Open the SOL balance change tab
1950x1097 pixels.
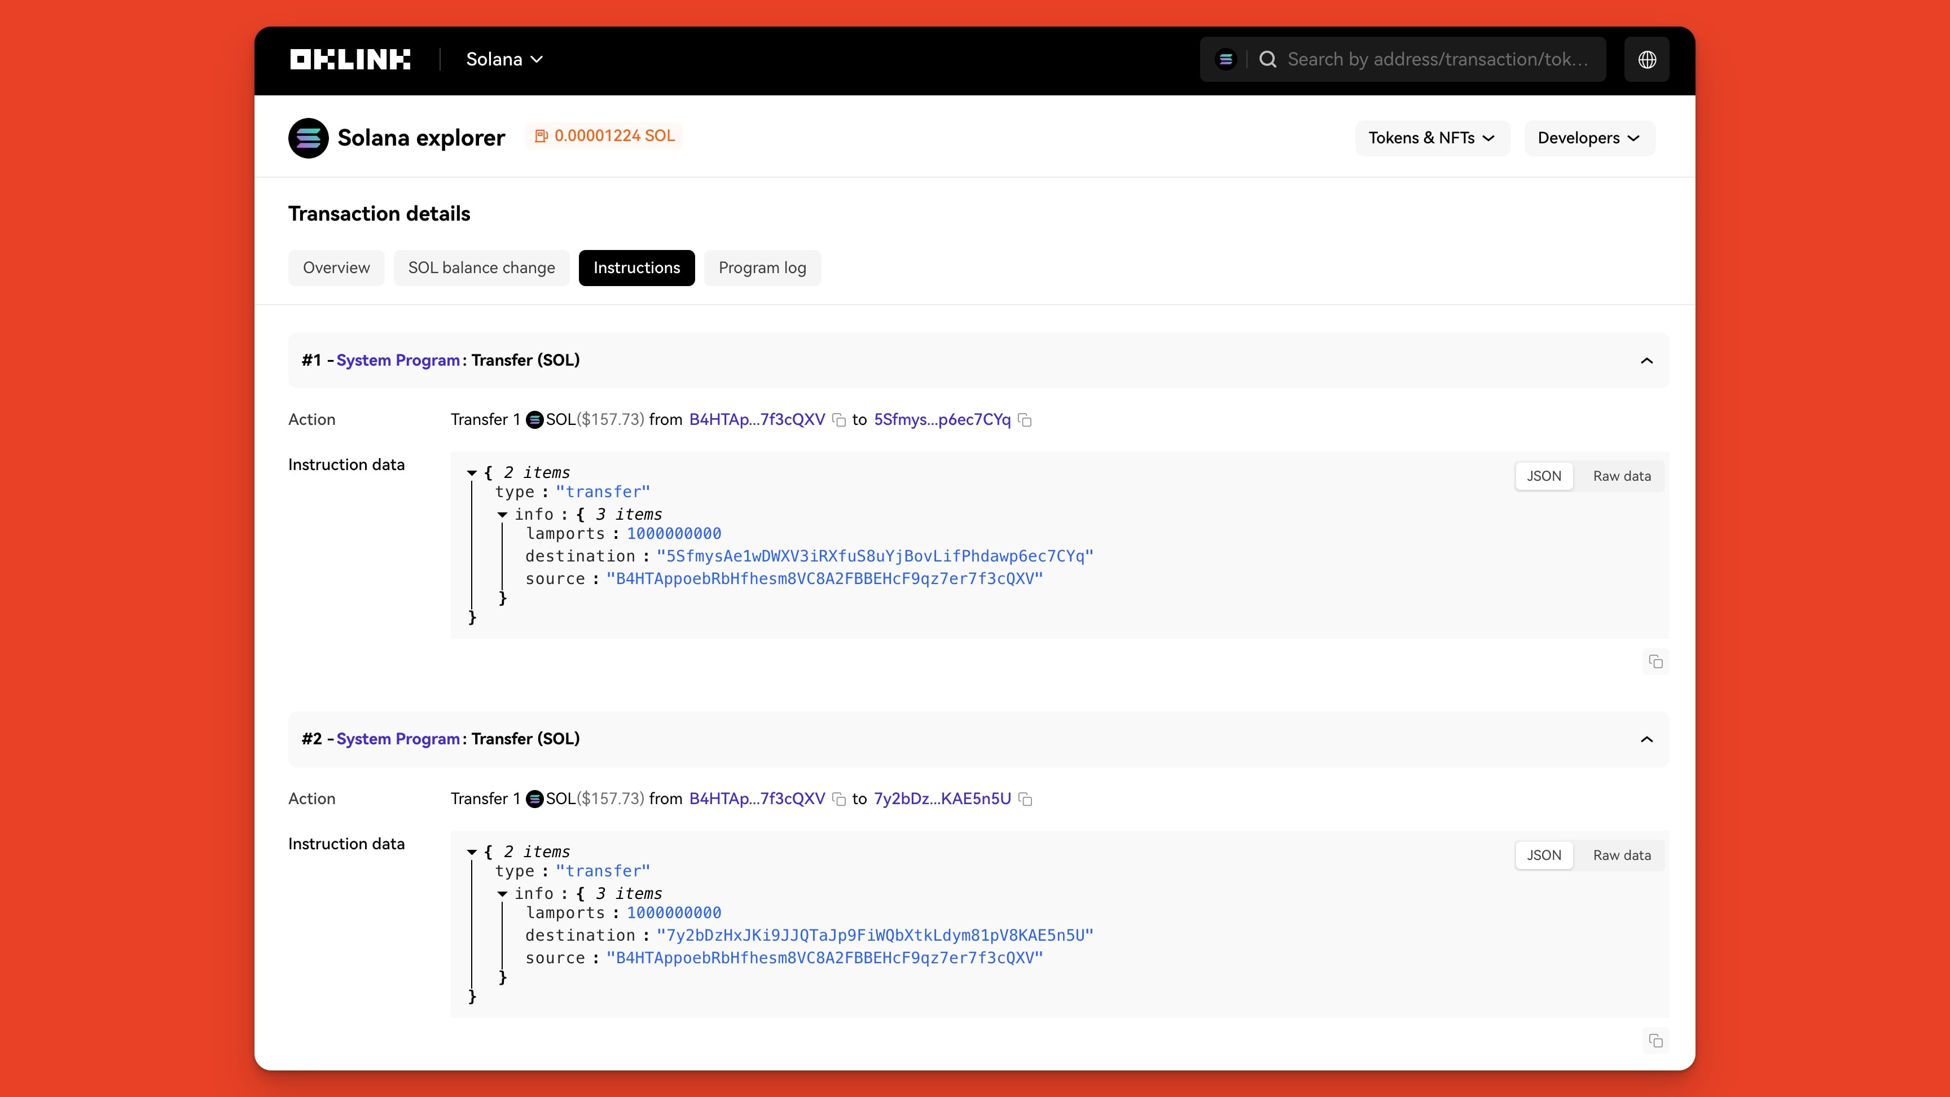481,268
